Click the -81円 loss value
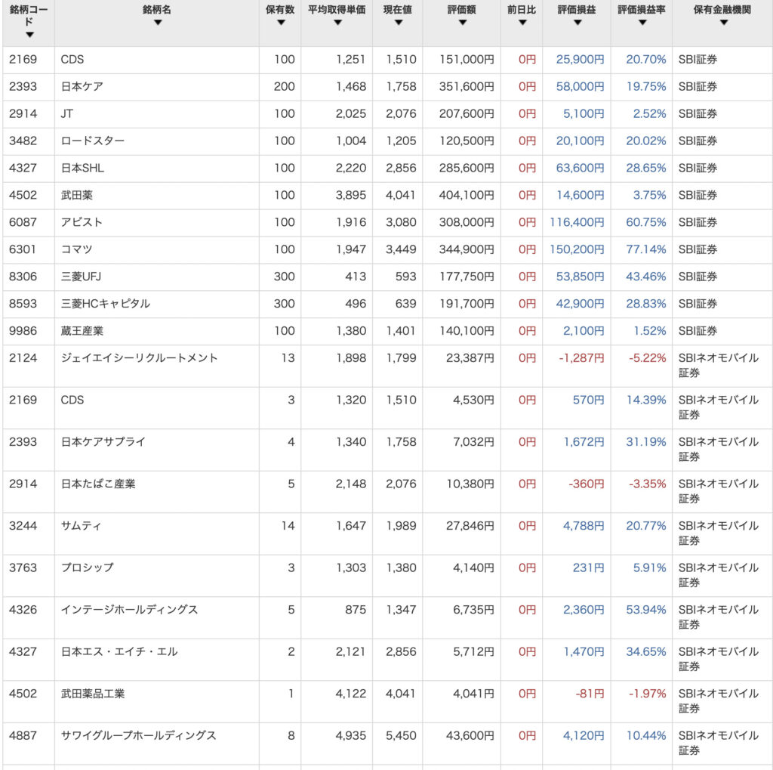Screen dimensions: 773x770 click(x=590, y=694)
